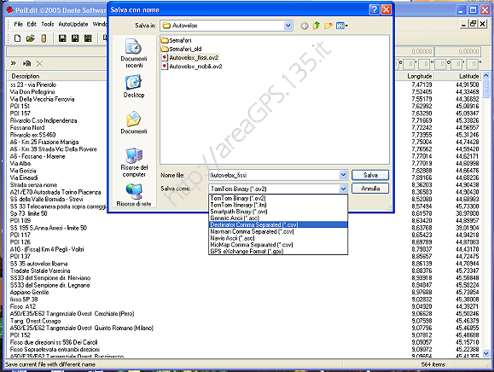Click the grey X delete icon above list

(40, 64)
